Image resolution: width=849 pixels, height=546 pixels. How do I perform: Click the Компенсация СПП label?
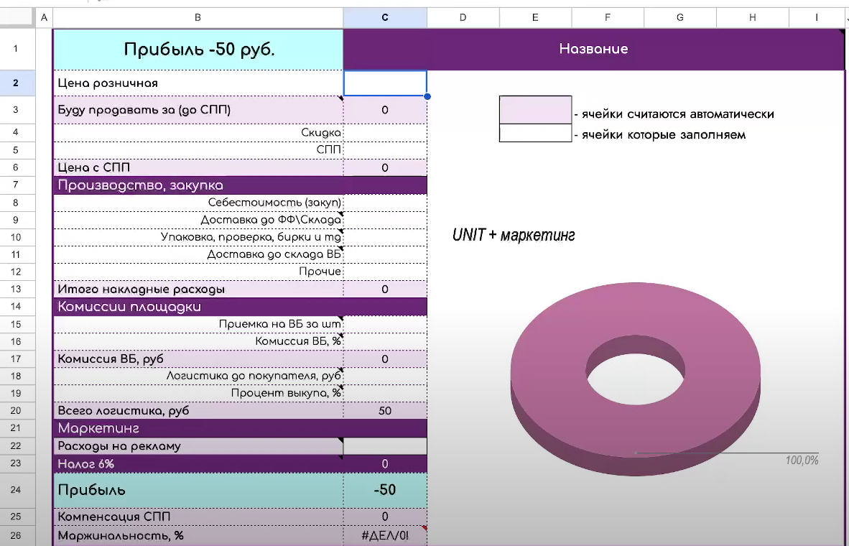(x=113, y=517)
